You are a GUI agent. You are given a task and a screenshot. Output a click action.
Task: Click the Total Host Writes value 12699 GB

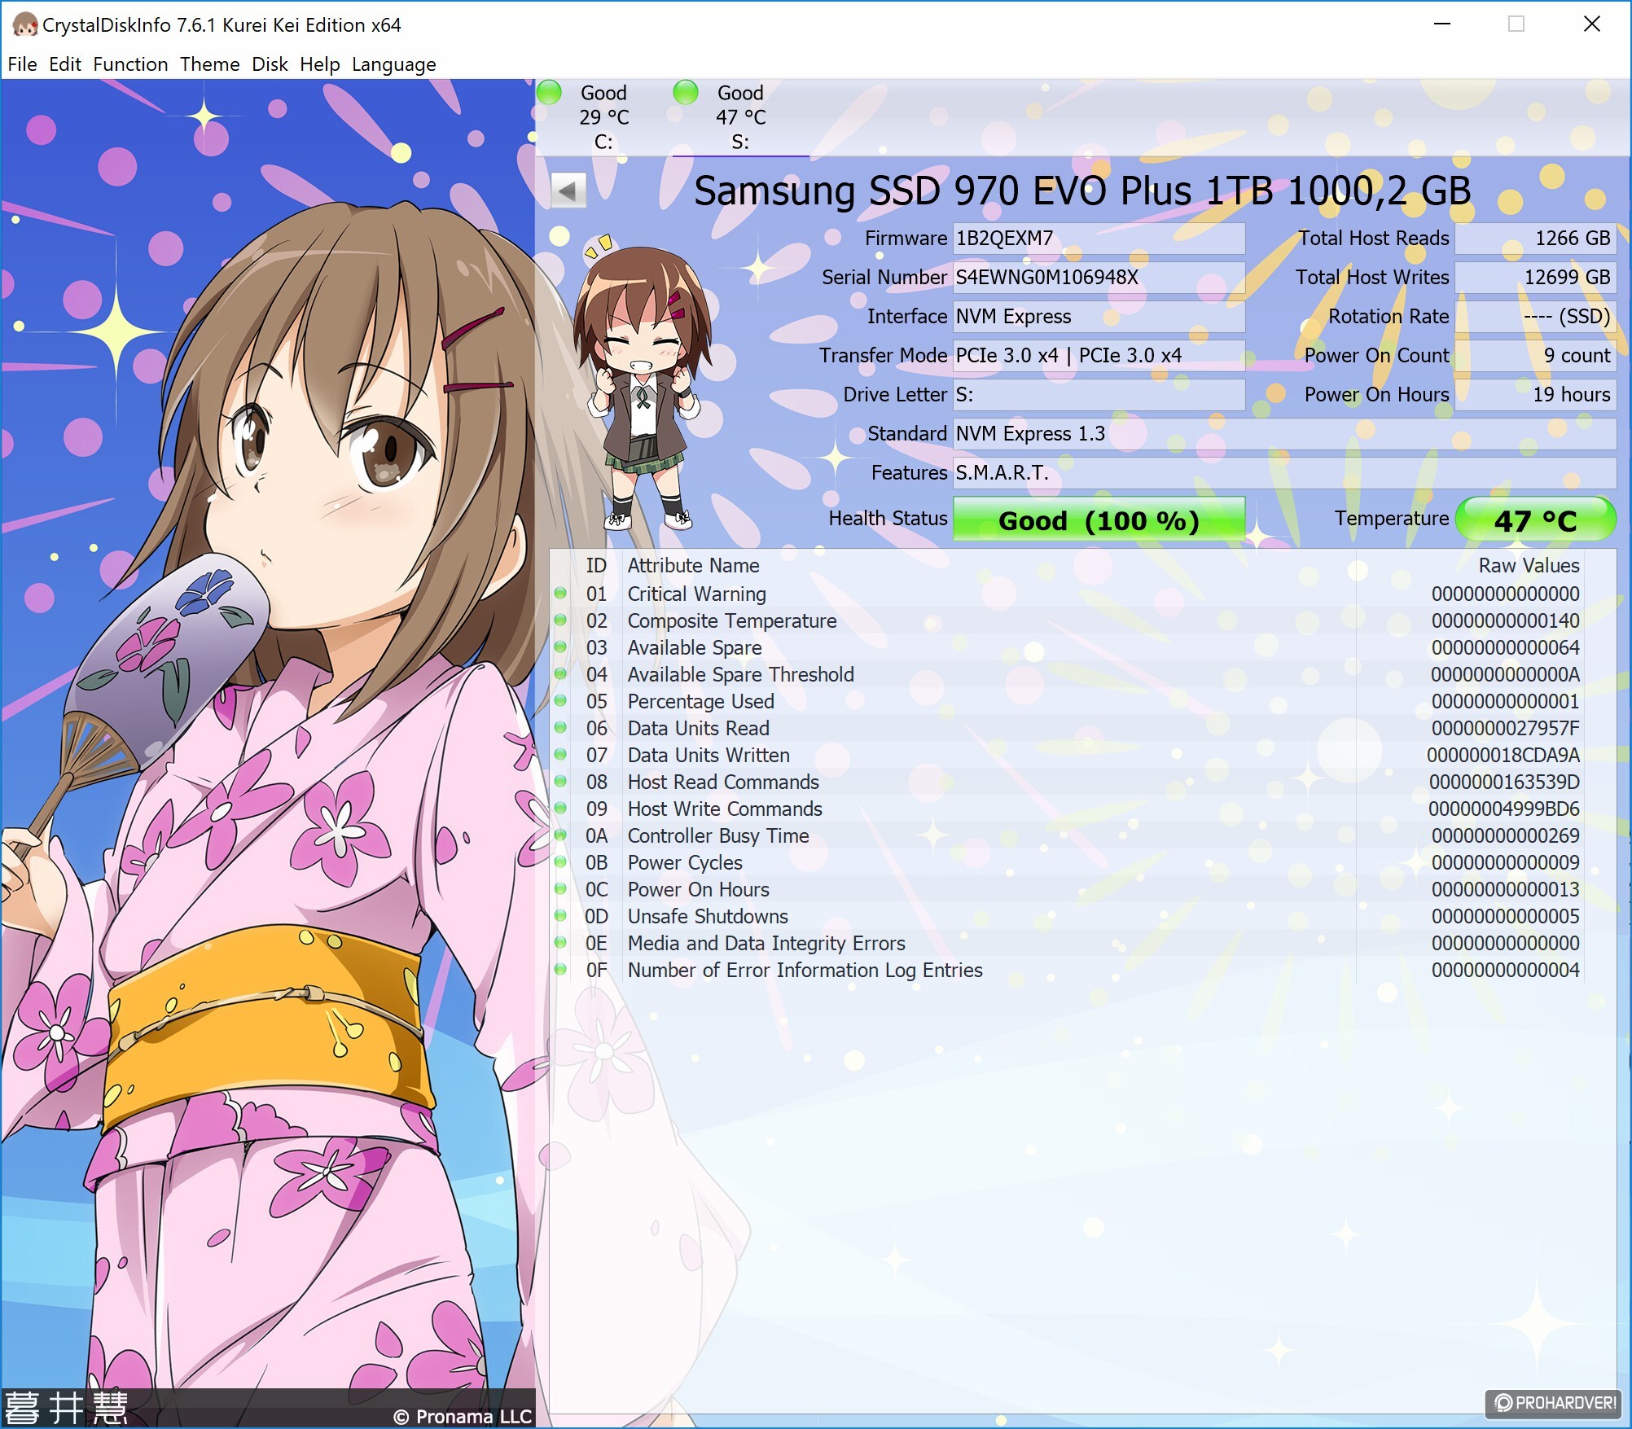click(x=1535, y=278)
